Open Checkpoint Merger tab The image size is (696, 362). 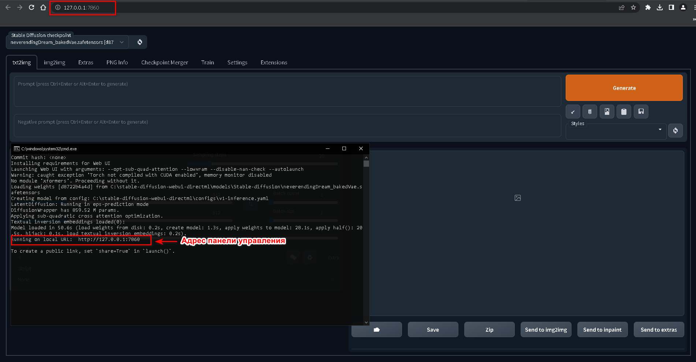165,63
